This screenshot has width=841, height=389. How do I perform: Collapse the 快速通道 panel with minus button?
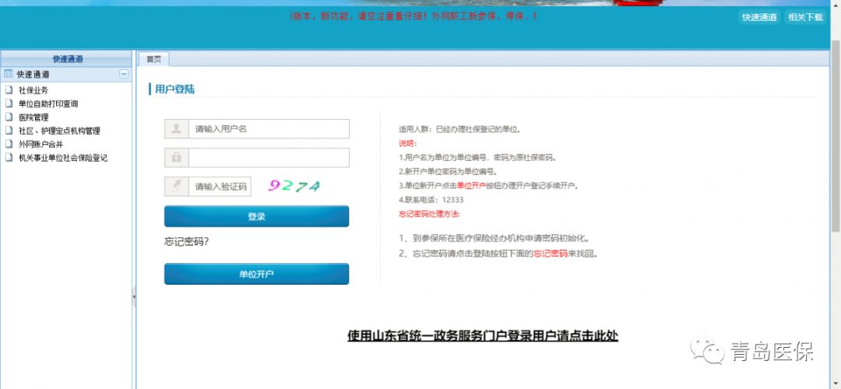123,75
